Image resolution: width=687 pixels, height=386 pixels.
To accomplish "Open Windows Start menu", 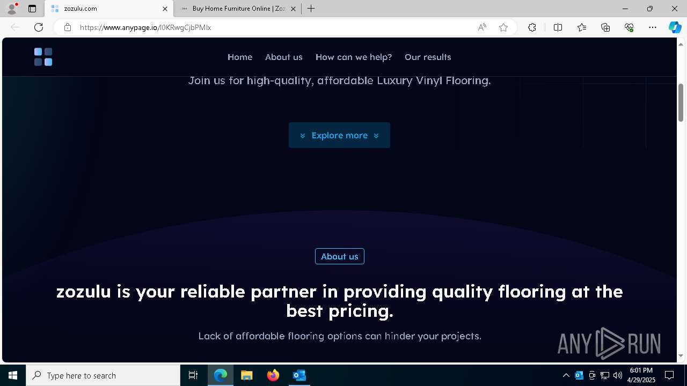I will 13,375.
